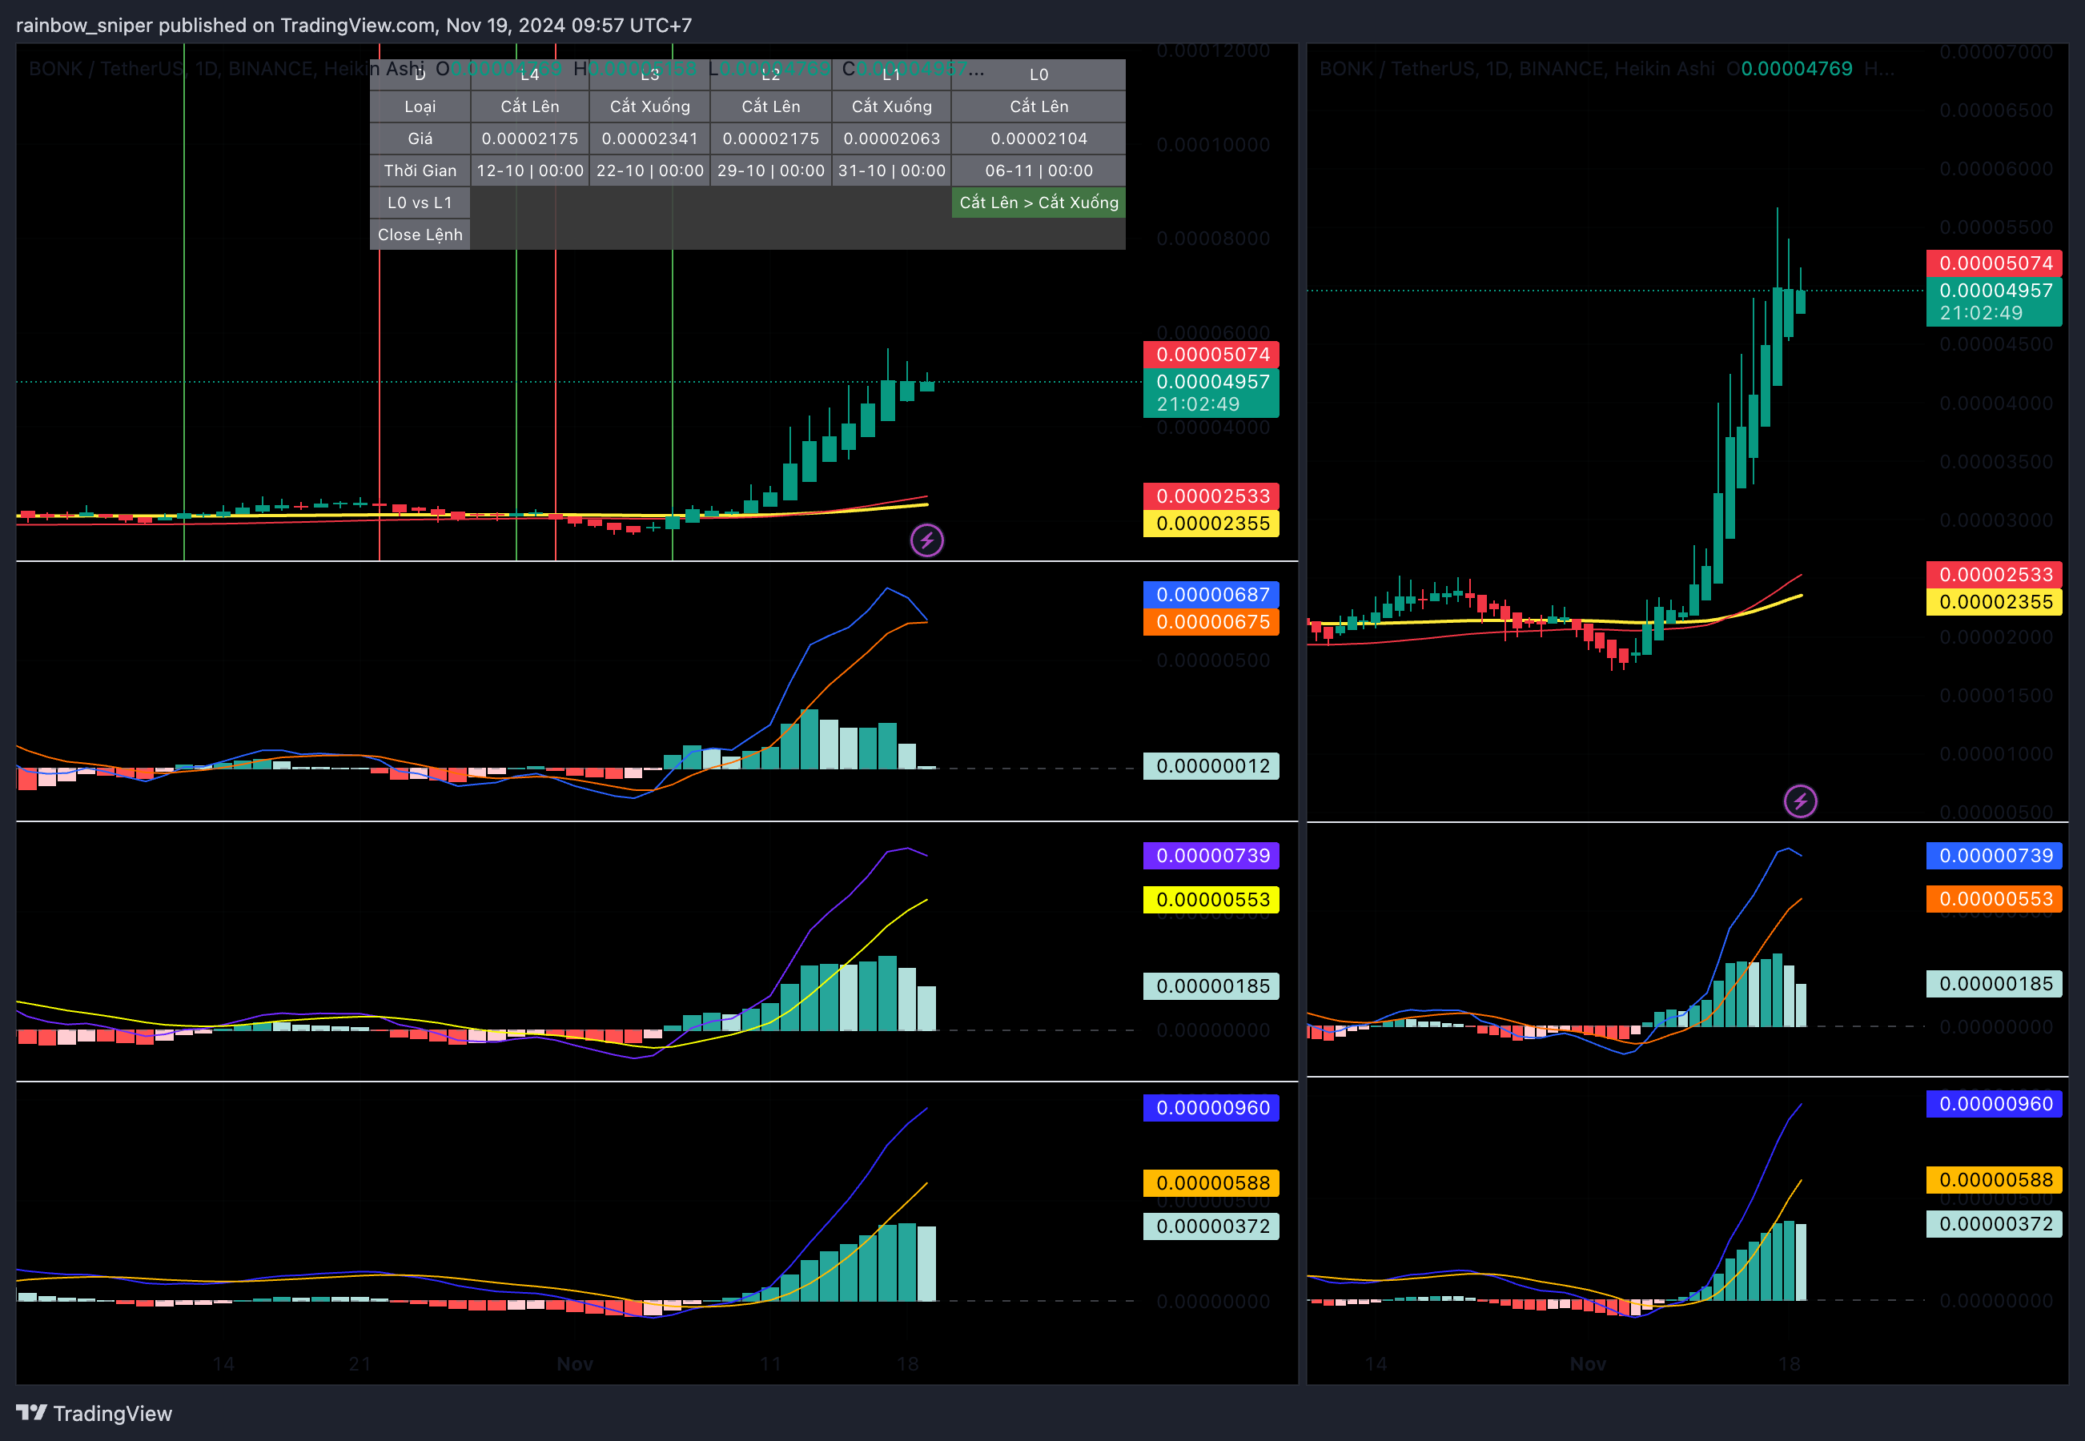2085x1441 pixels.
Task: Click blue 0.00000739 label in right pane
Action: tap(1994, 856)
